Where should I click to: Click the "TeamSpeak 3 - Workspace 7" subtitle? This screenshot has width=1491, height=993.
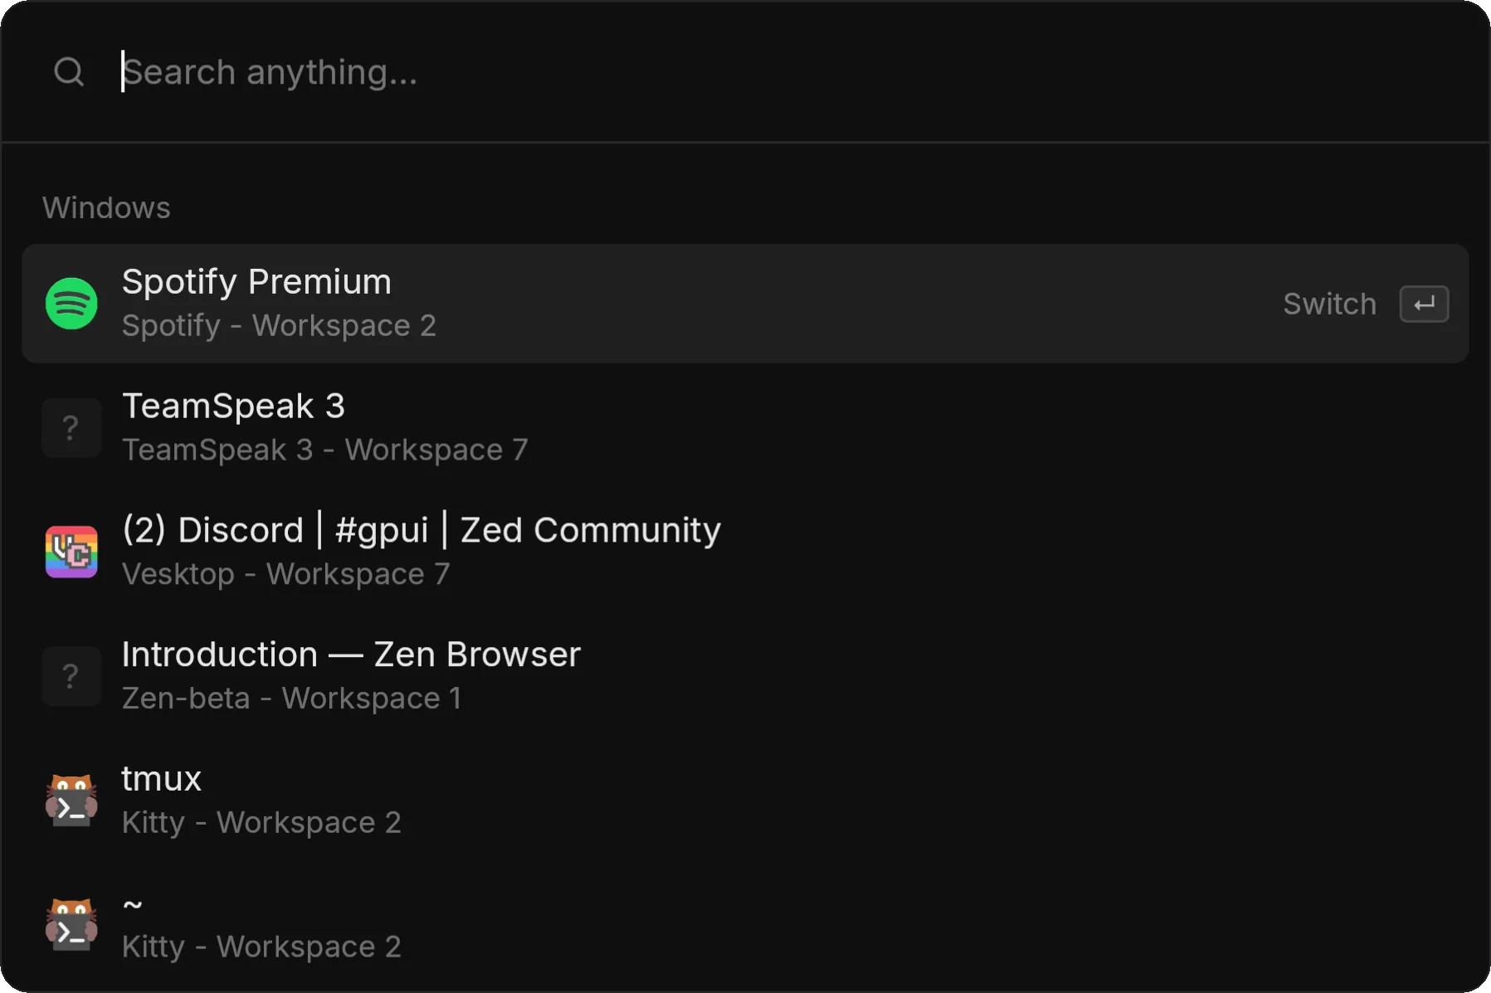click(x=324, y=450)
